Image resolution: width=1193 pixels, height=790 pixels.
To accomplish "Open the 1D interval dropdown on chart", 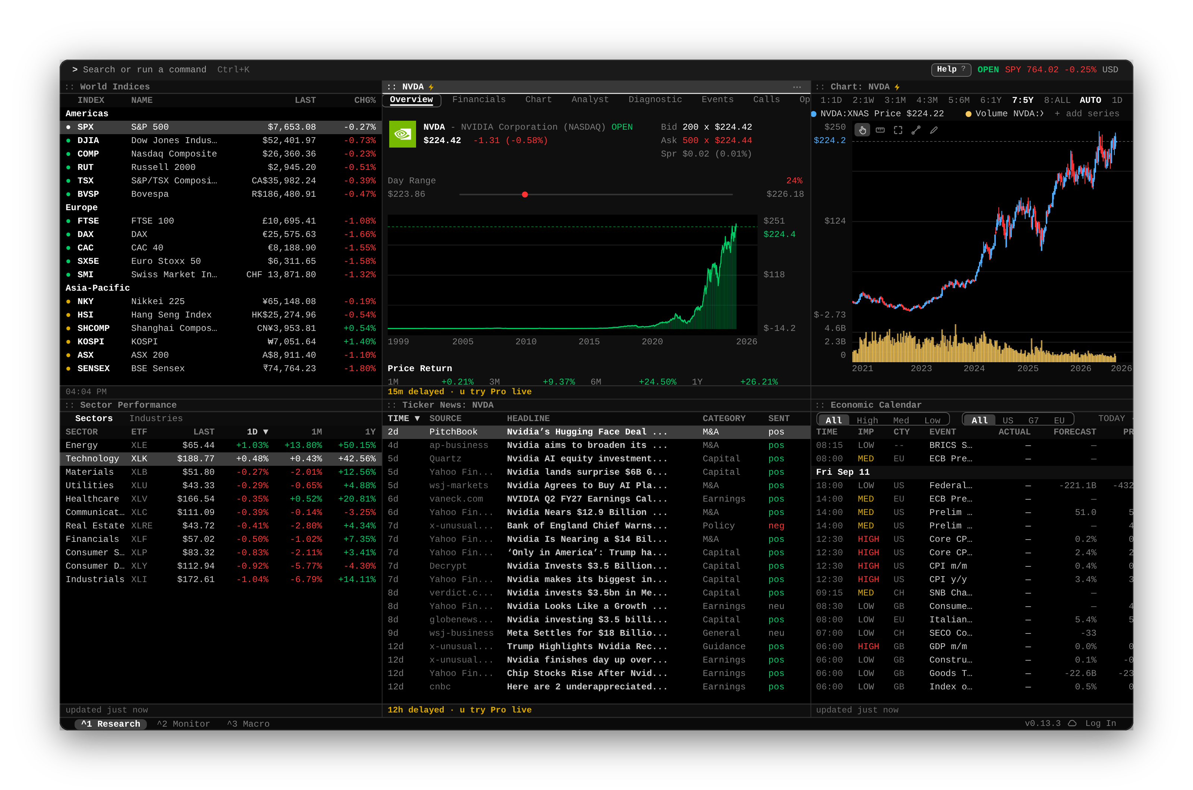I will (1117, 100).
